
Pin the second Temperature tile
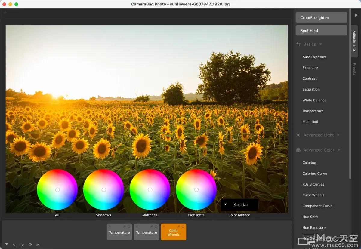[x=152, y=226]
